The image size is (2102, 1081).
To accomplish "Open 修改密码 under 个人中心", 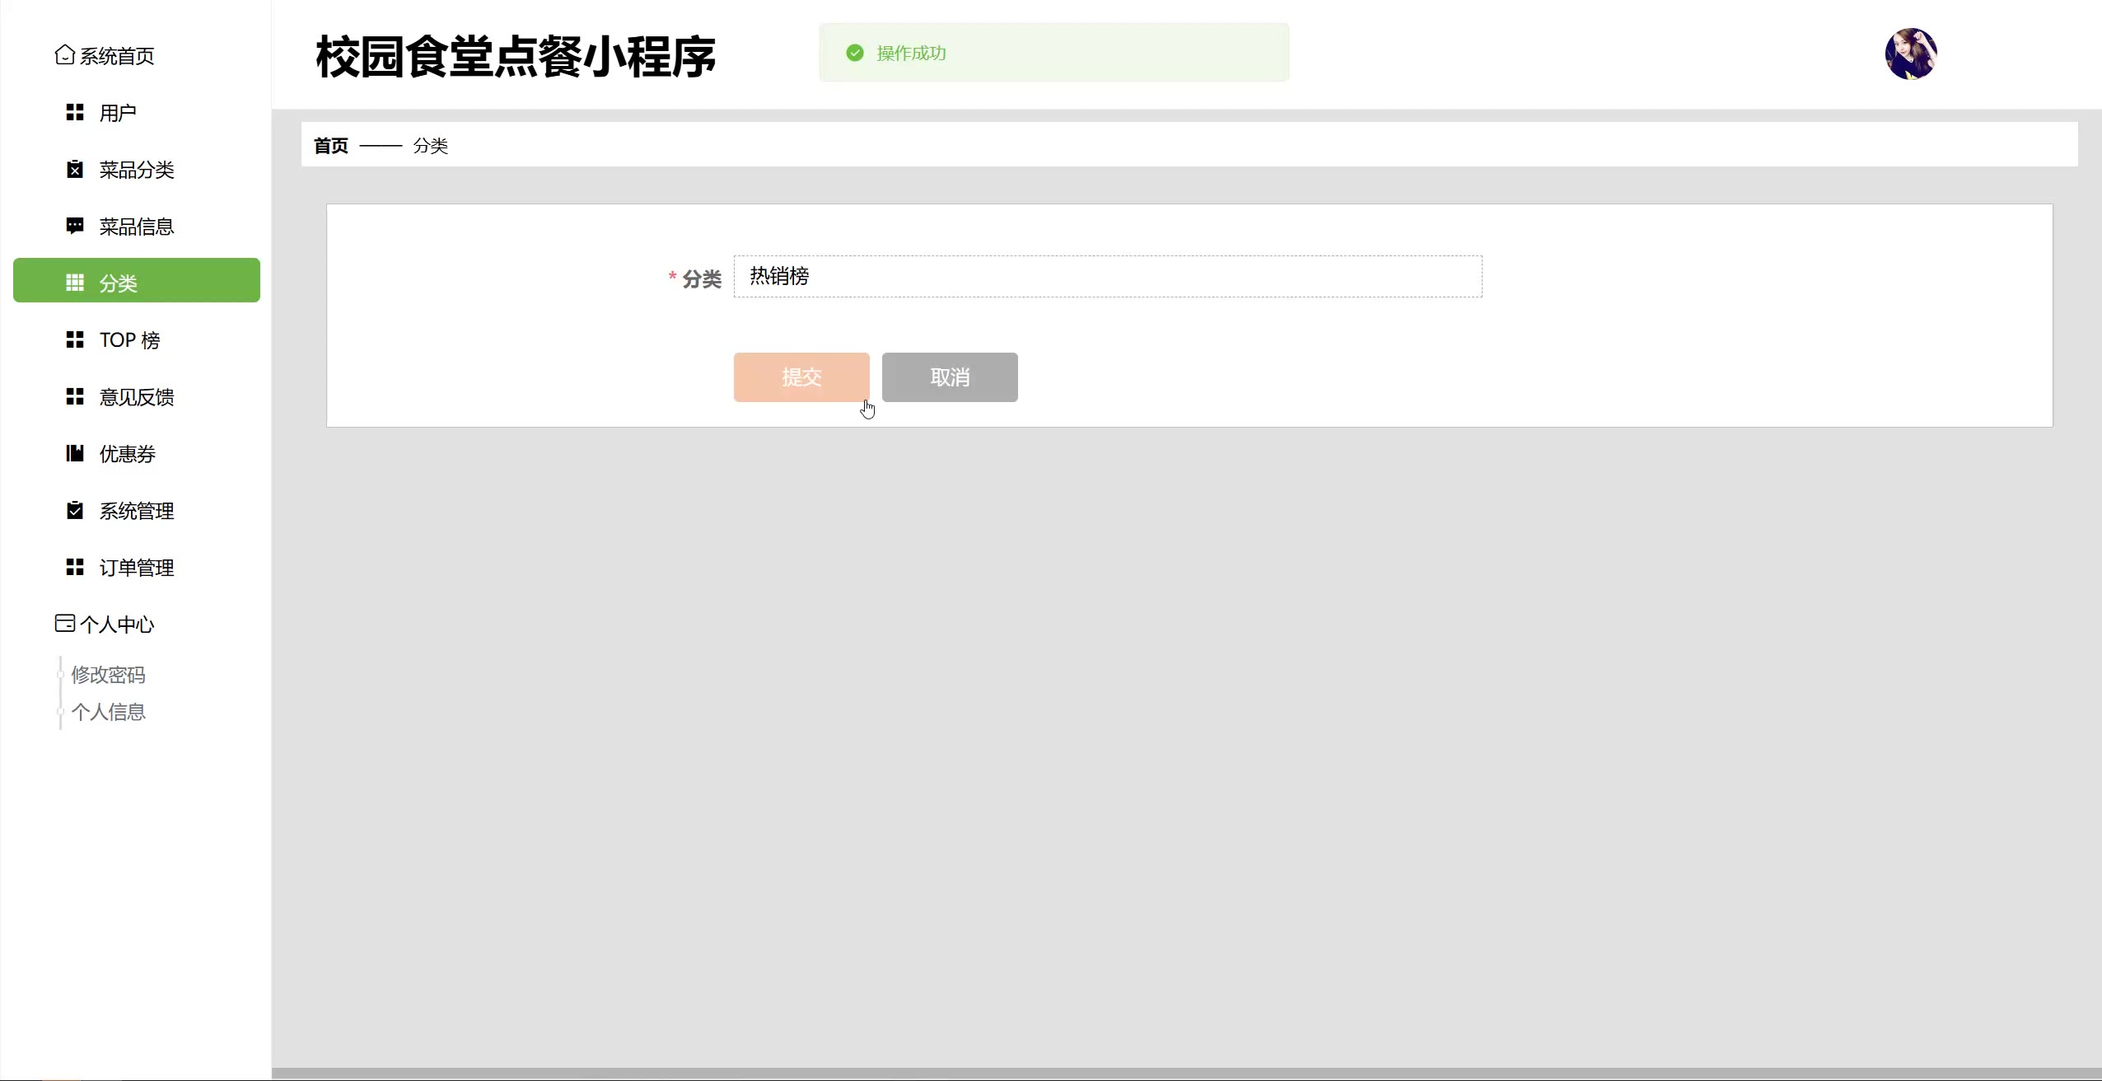I will click(x=108, y=675).
